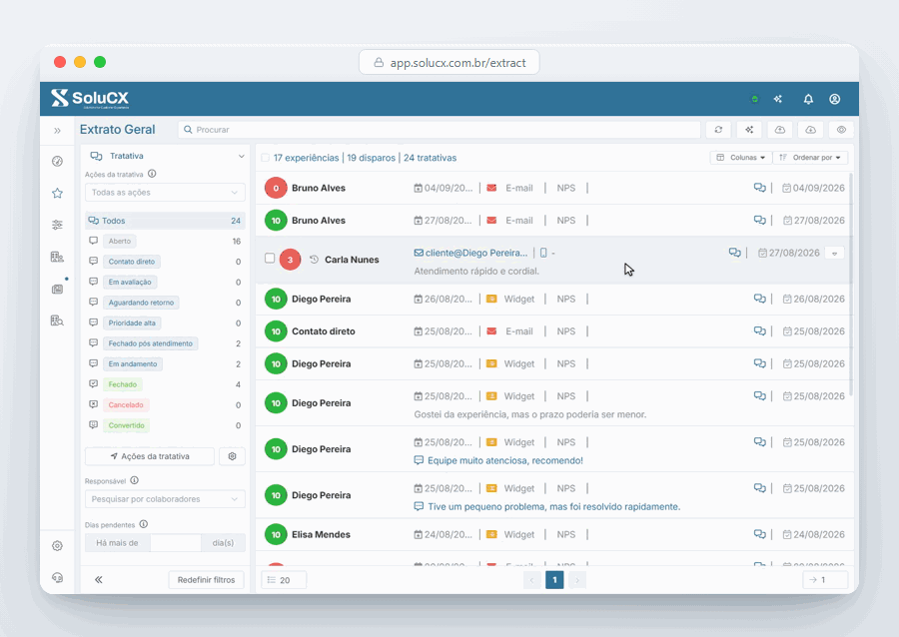This screenshot has height=637, width=899.
Task: Open the settings gear at sidebar bottom
Action: [57, 546]
